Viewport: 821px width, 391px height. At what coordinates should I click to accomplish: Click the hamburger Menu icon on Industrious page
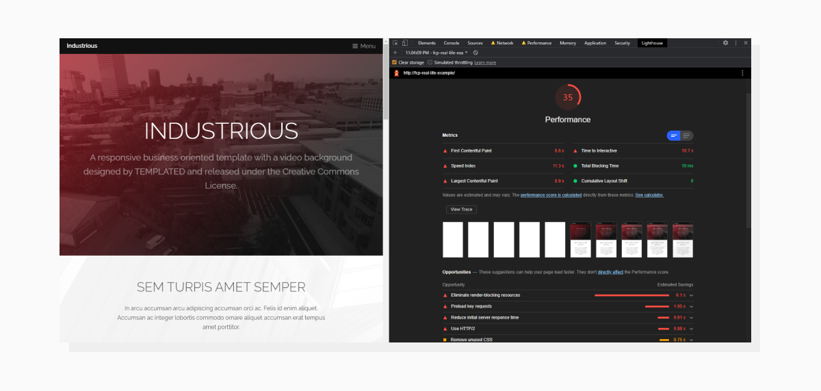tap(355, 46)
